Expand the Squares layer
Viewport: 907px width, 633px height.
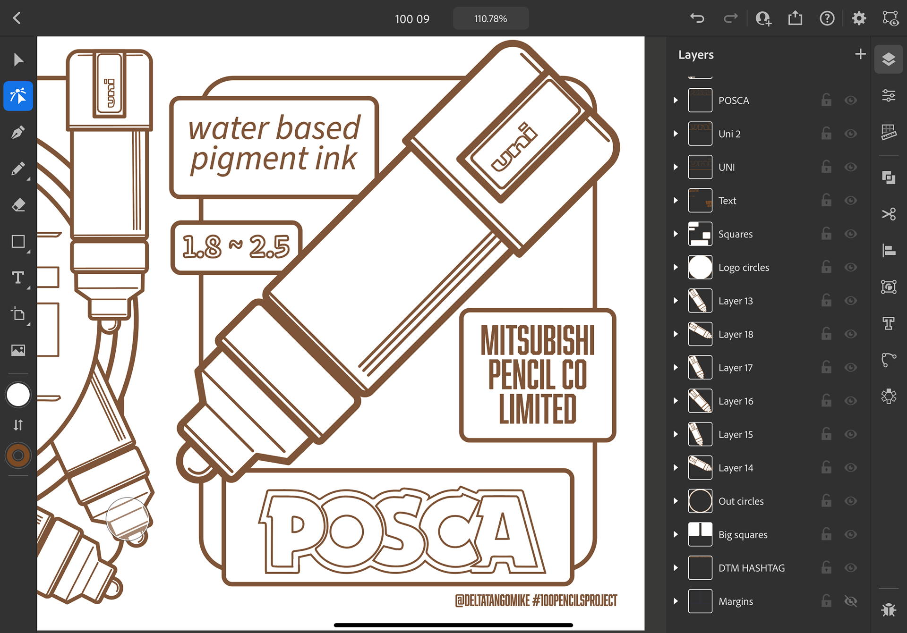coord(676,234)
